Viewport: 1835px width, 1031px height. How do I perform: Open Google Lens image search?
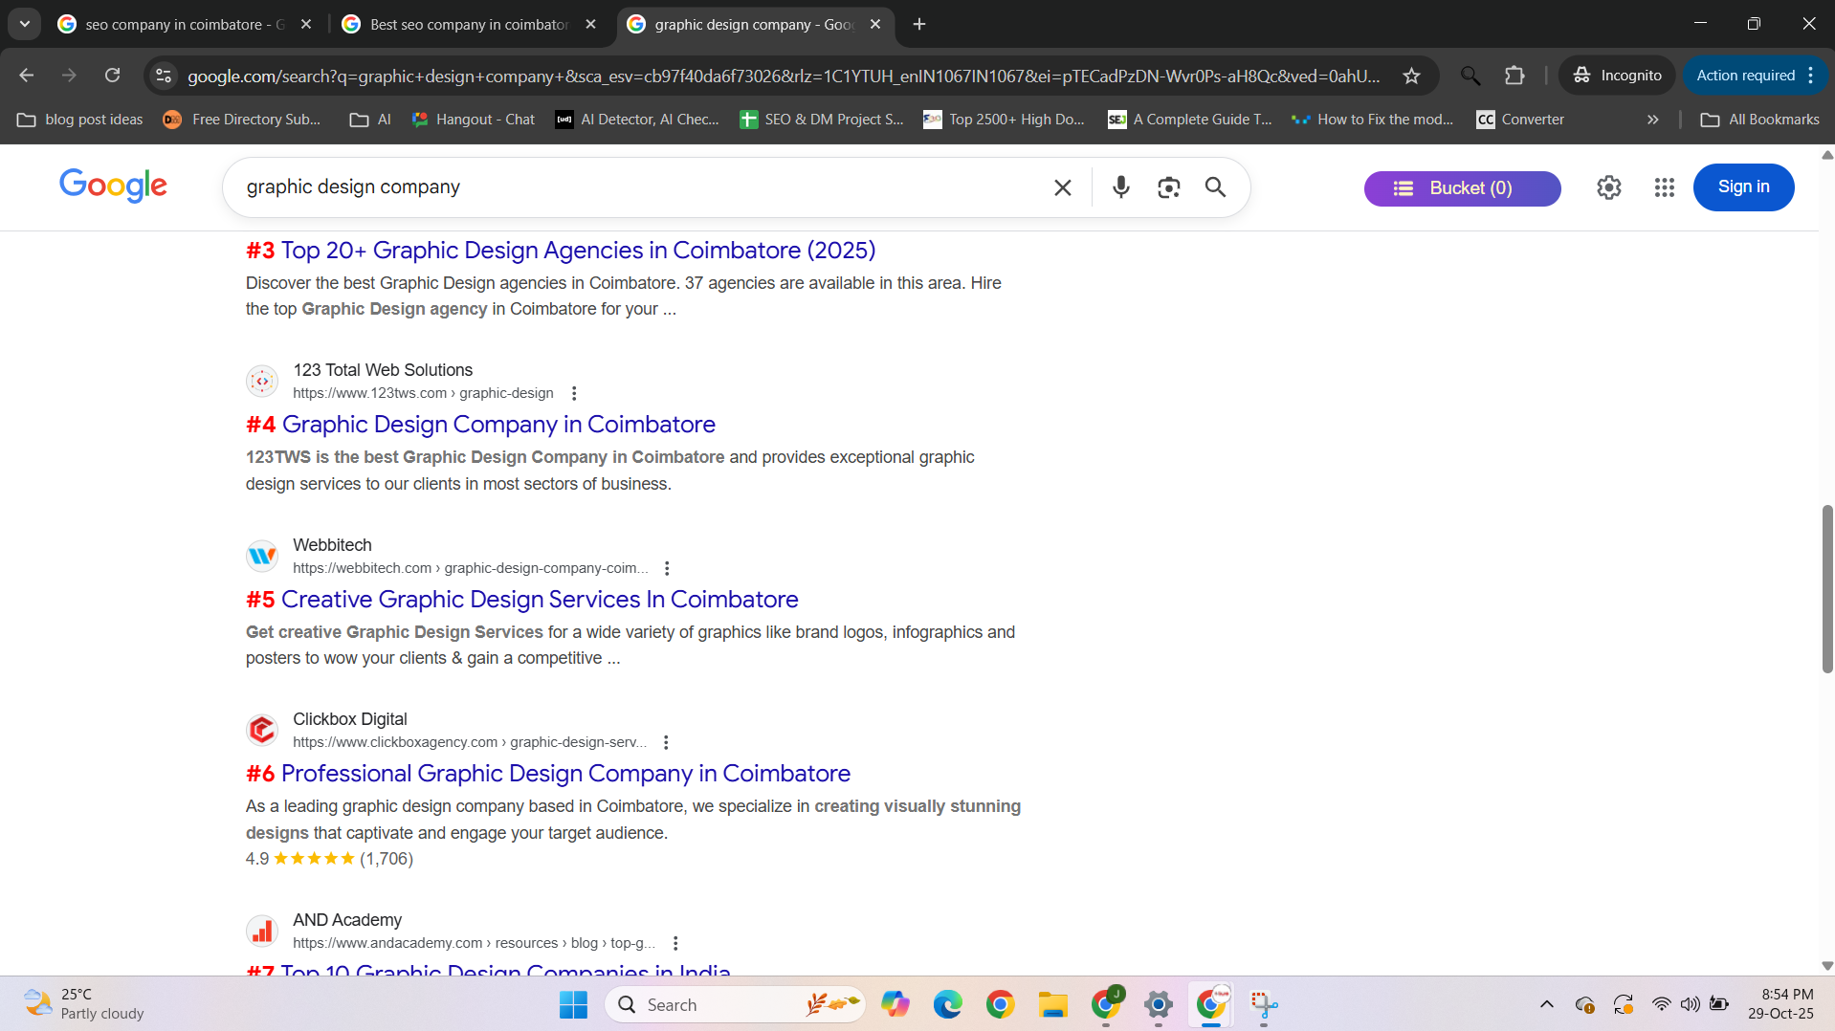click(x=1168, y=187)
